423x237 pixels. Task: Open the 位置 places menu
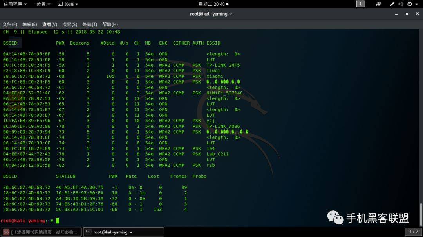(x=43, y=4)
